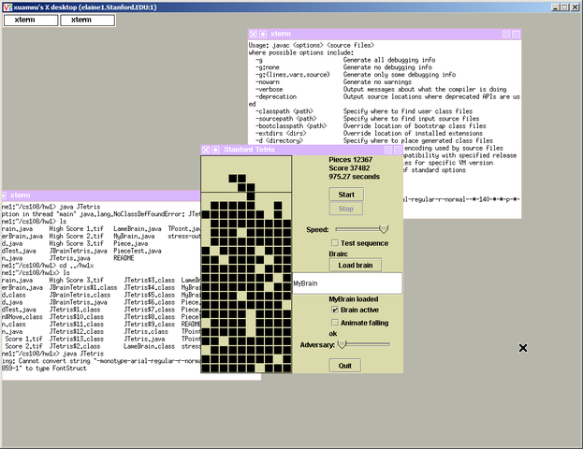The image size is (583, 449).
Task: Click the 975.27 seconds timer text
Action: point(354,177)
